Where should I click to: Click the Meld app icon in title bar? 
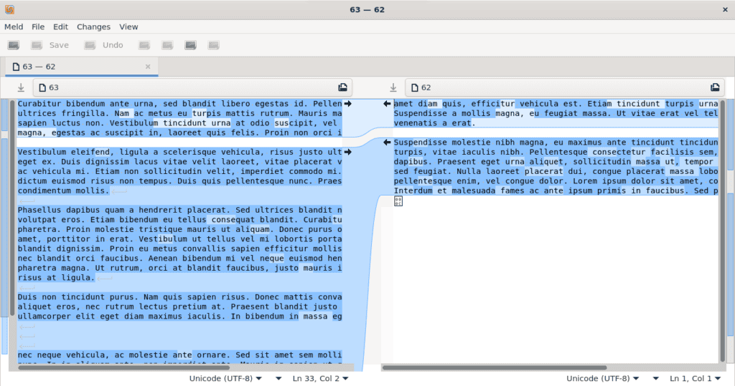9,9
